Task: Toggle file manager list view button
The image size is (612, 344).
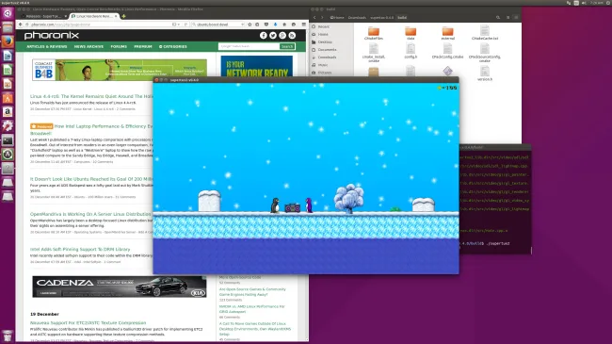Action: coord(507,18)
